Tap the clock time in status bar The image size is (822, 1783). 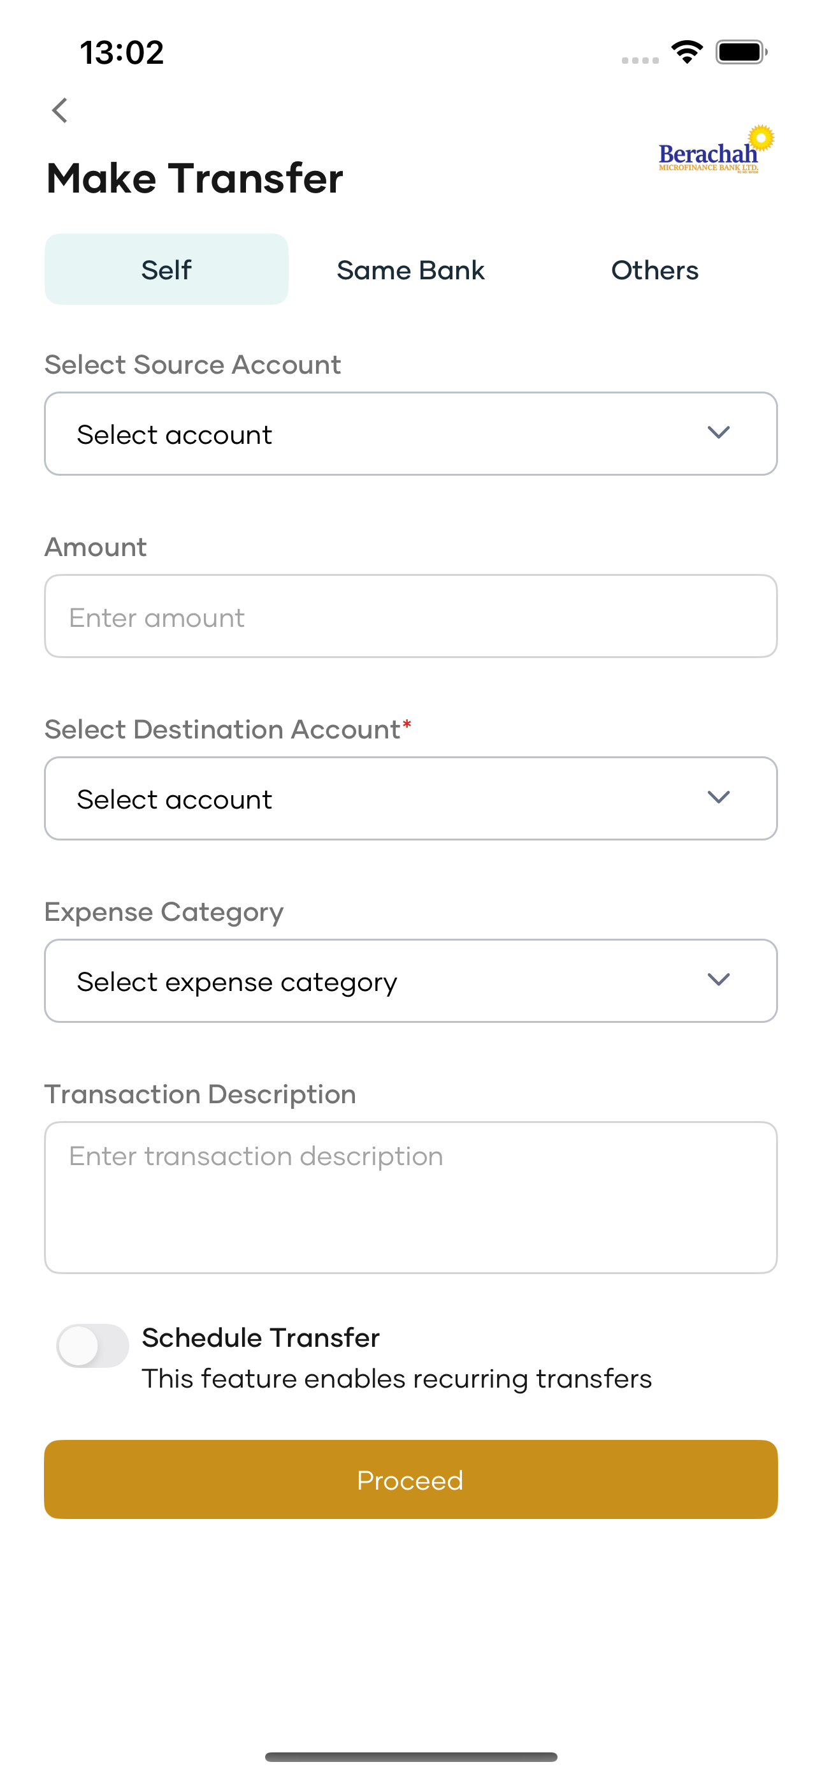[x=122, y=52]
